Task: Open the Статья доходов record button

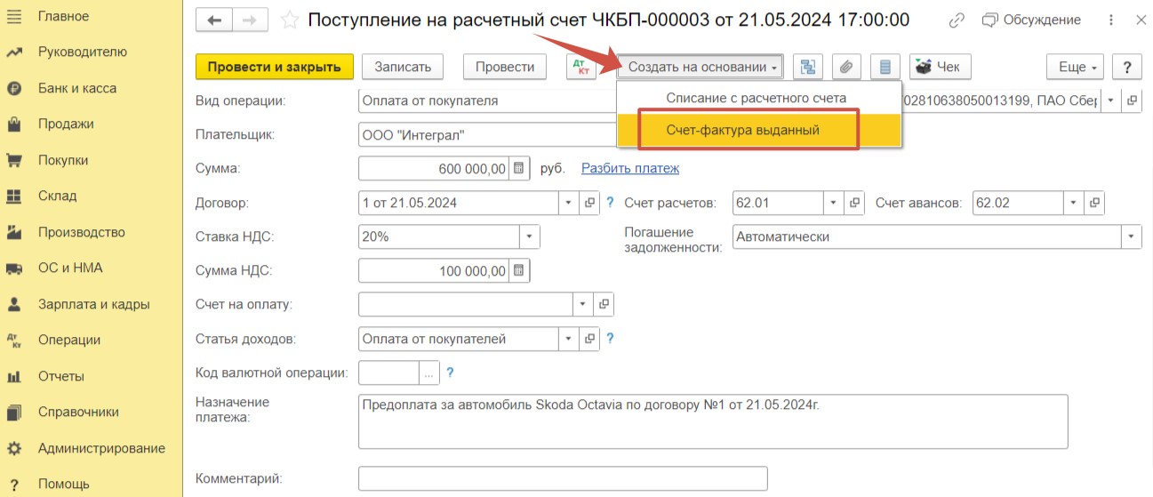Action: click(589, 339)
